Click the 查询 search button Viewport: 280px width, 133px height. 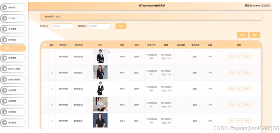pos(121,26)
